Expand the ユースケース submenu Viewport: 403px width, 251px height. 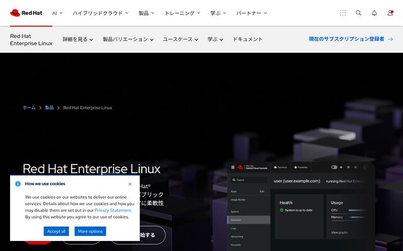click(181, 39)
